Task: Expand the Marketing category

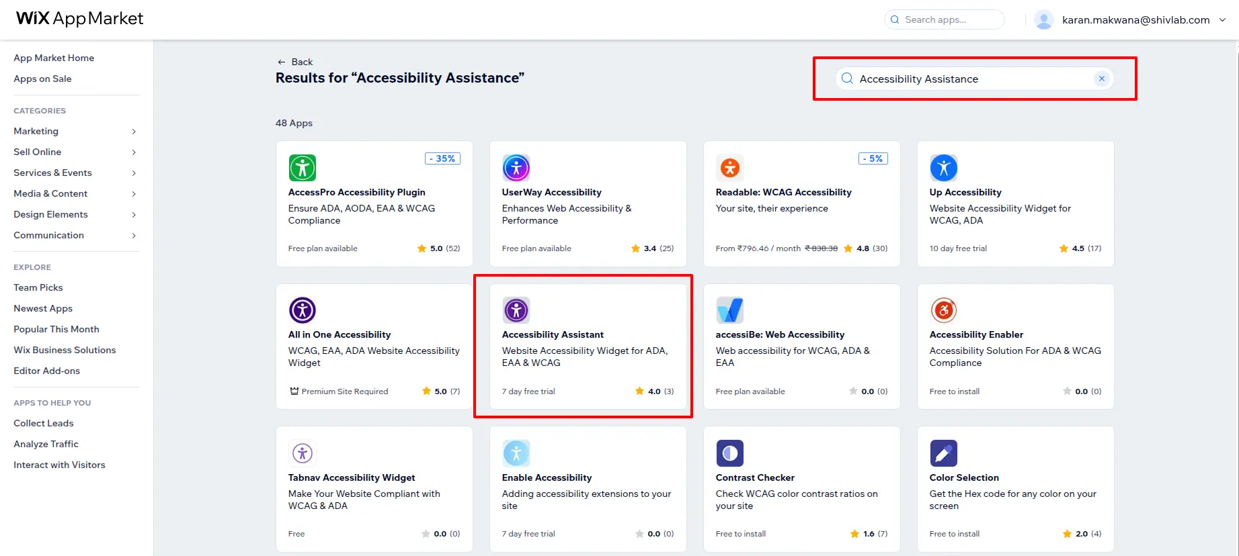Action: point(134,132)
